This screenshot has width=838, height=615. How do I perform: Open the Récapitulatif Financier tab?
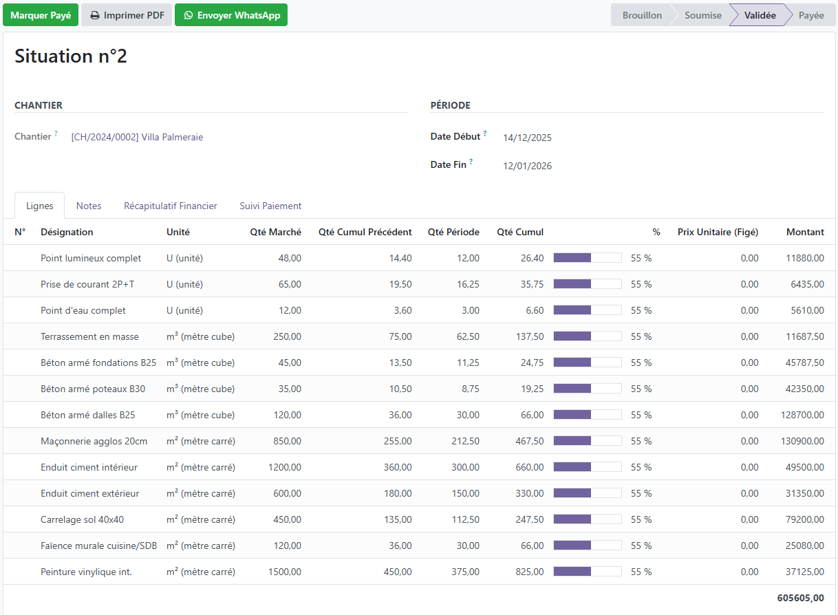click(171, 206)
